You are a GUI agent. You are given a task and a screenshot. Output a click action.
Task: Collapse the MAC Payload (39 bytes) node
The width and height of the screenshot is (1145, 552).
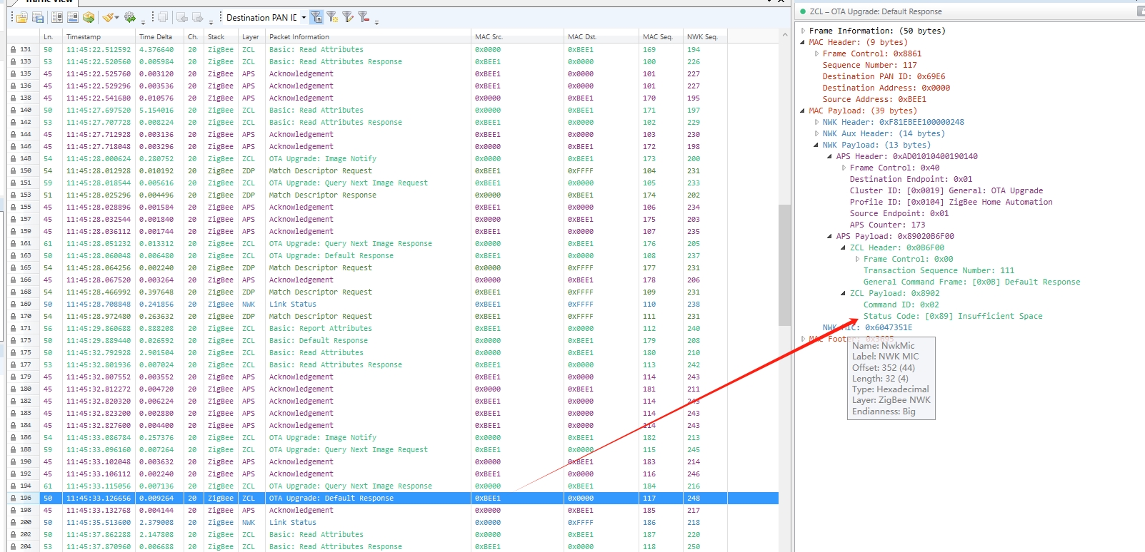pyautogui.click(x=803, y=111)
